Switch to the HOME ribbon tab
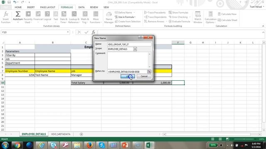The width and height of the screenshot is (266, 149). pos(18,7)
